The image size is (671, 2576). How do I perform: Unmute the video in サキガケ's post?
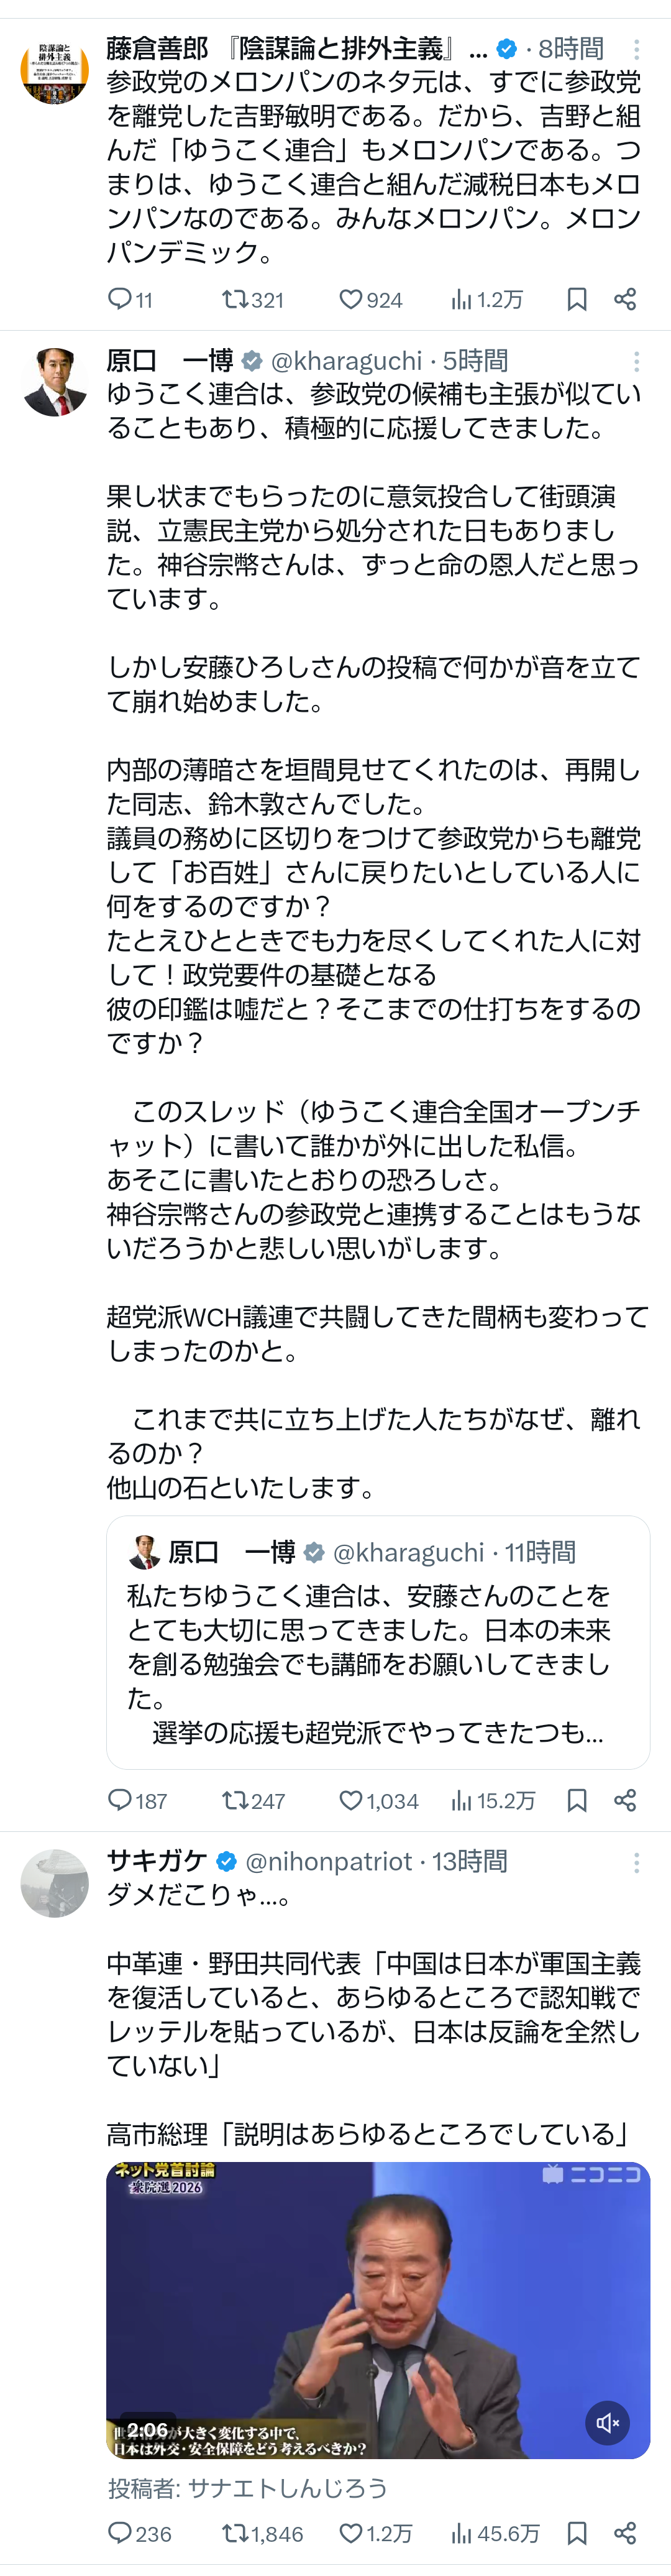pyautogui.click(x=607, y=2422)
